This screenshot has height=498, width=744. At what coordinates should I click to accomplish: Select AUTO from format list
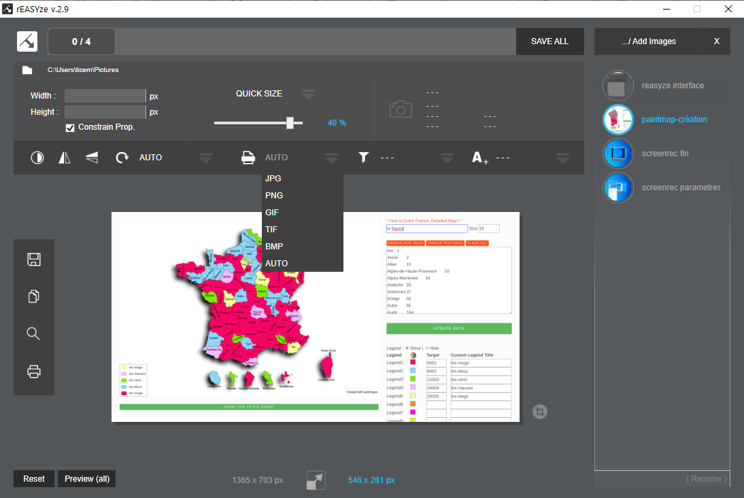(x=302, y=264)
